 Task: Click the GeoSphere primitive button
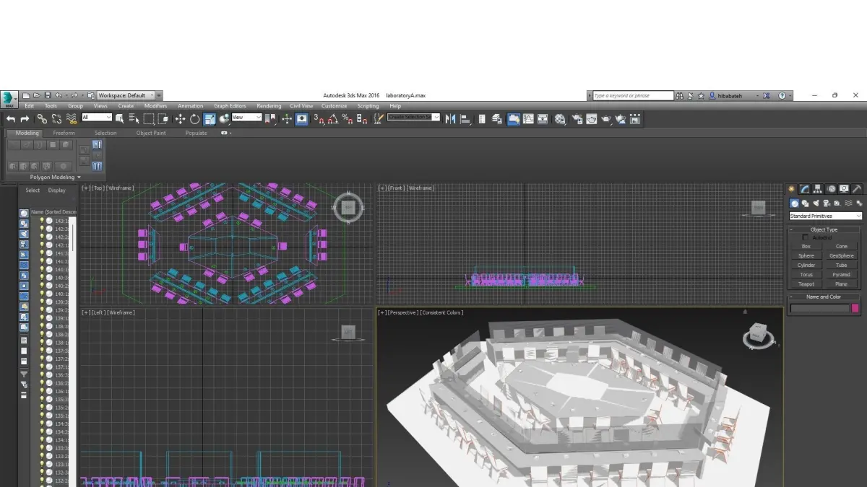point(842,255)
